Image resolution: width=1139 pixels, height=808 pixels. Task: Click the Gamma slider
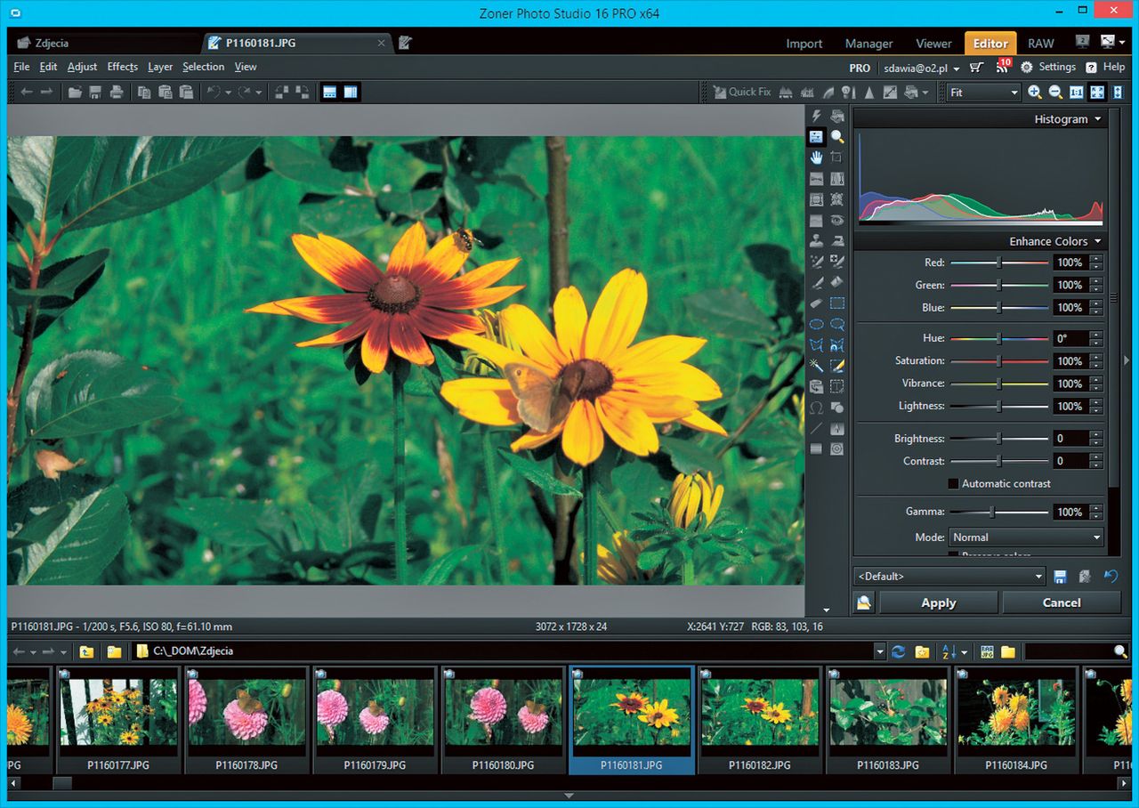(998, 513)
